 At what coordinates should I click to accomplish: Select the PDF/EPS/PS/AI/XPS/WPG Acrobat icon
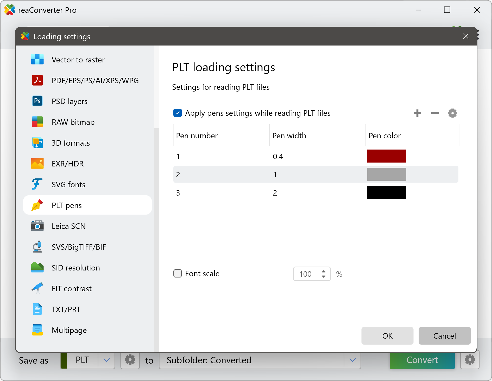click(x=37, y=80)
